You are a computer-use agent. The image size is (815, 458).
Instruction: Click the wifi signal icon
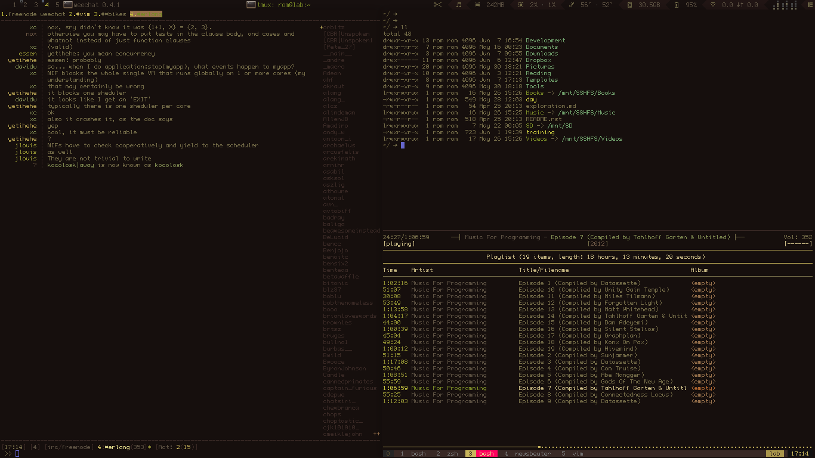(712, 5)
